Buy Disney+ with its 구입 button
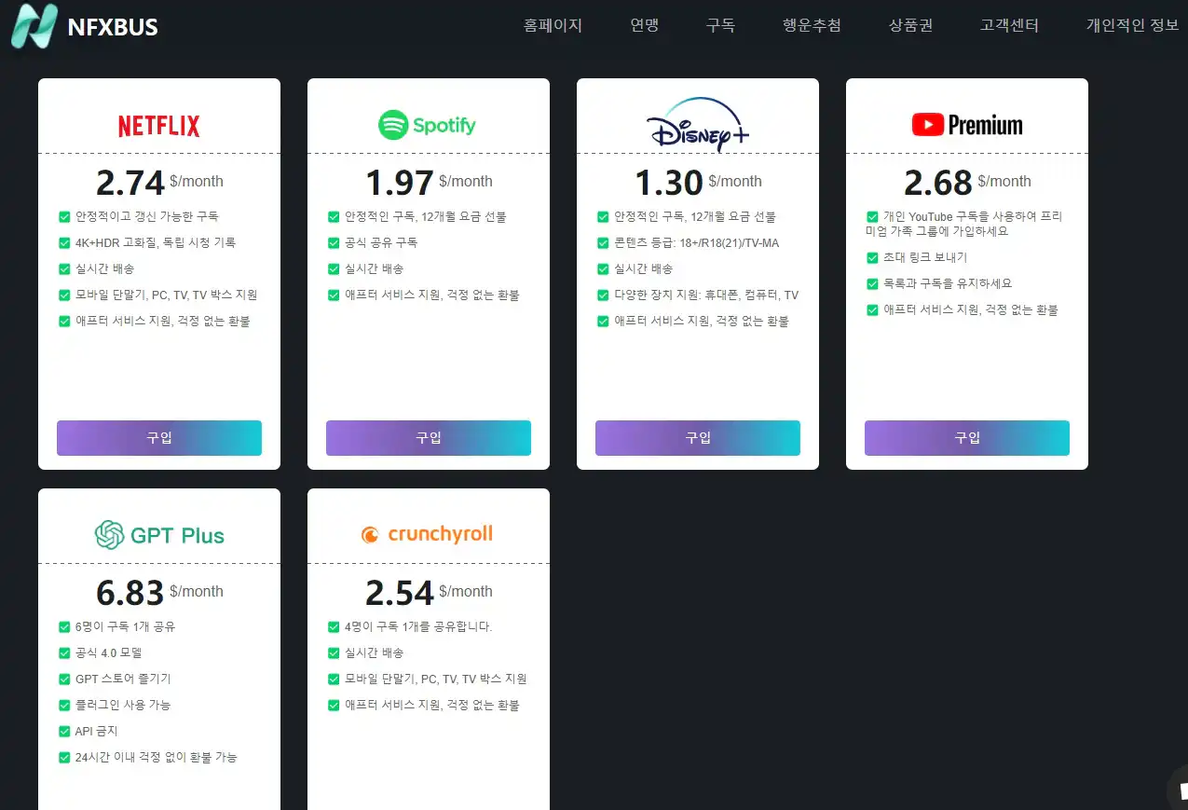 click(x=698, y=438)
